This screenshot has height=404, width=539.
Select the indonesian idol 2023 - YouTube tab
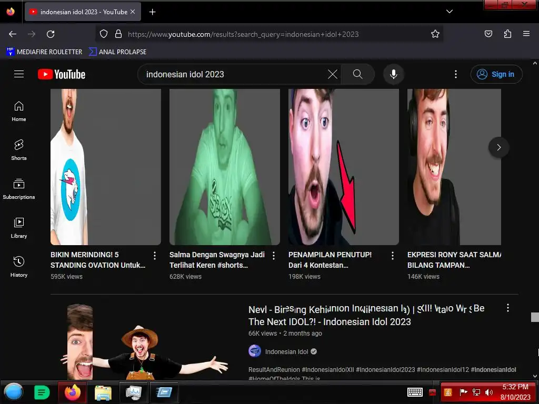point(83,12)
